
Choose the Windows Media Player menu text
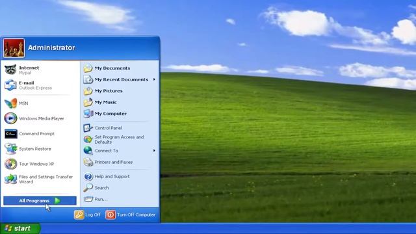coord(42,118)
